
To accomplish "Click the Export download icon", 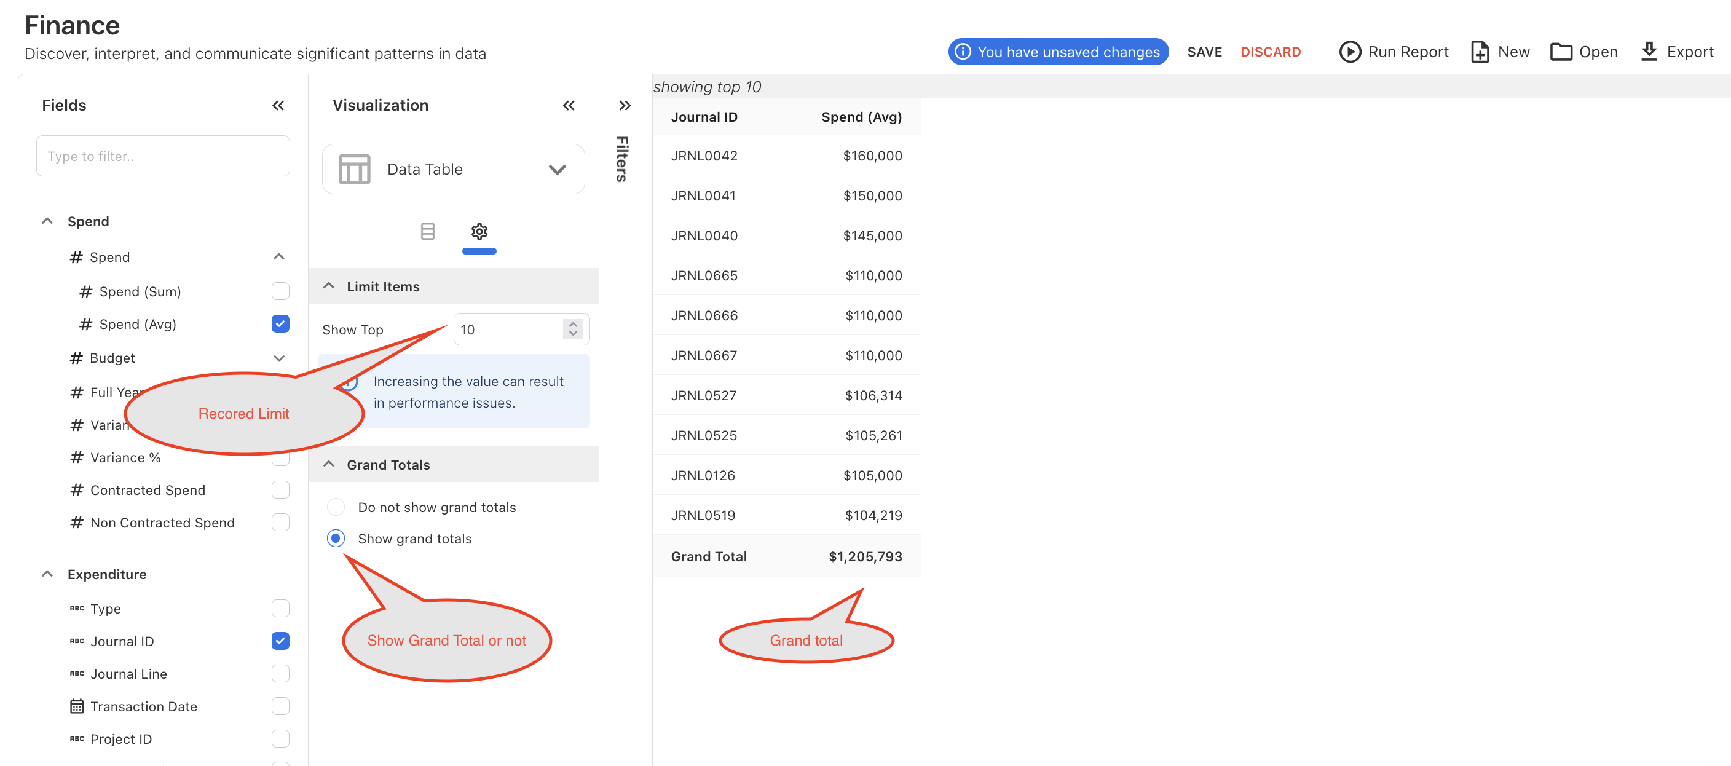I will point(1649,52).
